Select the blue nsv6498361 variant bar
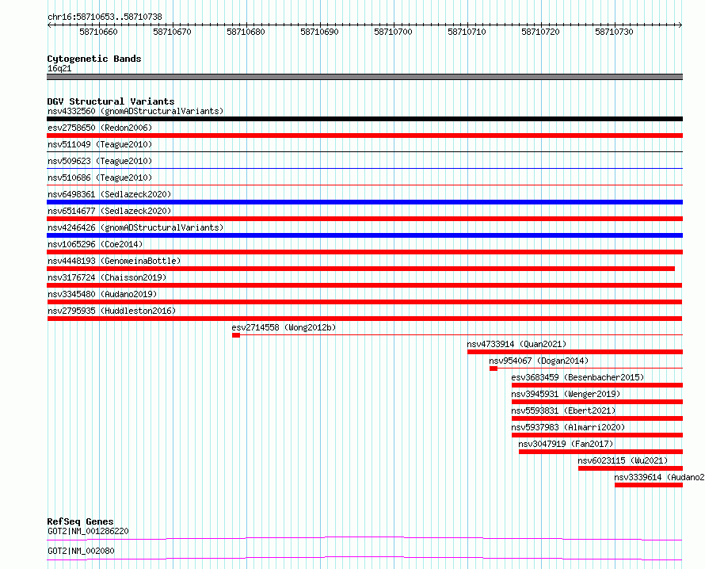The image size is (705, 569). pos(364,202)
